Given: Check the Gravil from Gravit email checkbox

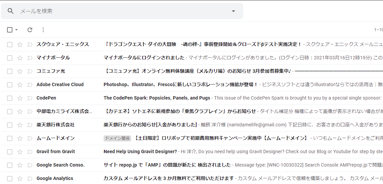Looking at the screenshot, I should 9,152.
